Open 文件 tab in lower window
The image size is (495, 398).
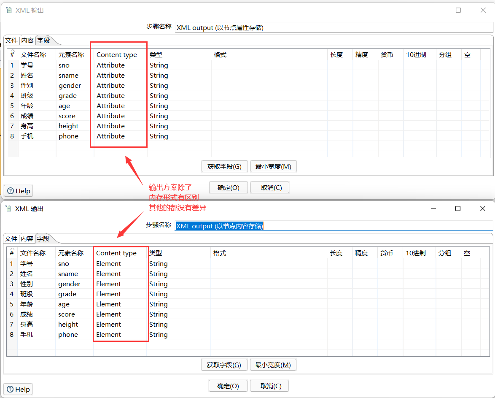(11, 238)
